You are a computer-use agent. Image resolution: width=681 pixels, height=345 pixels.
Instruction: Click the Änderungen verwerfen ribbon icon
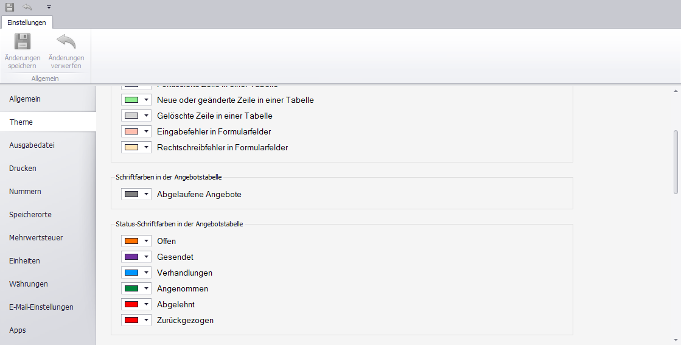pyautogui.click(x=66, y=42)
